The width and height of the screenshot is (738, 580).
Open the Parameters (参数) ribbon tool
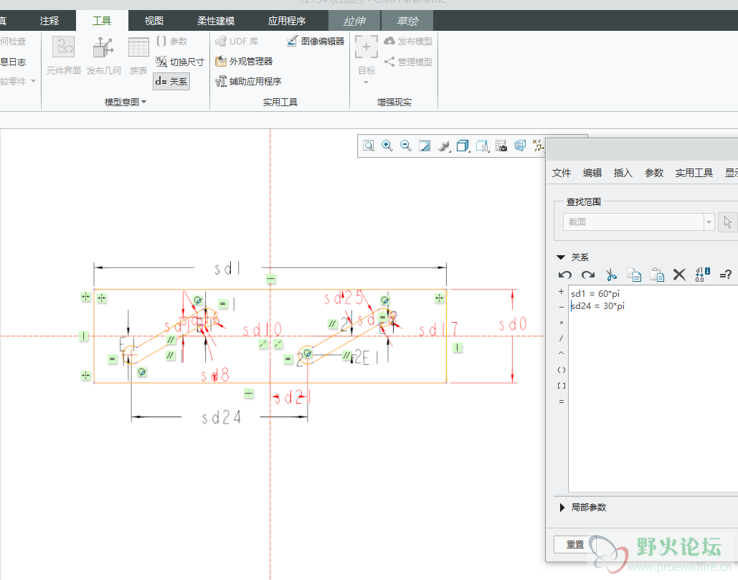[x=172, y=42]
